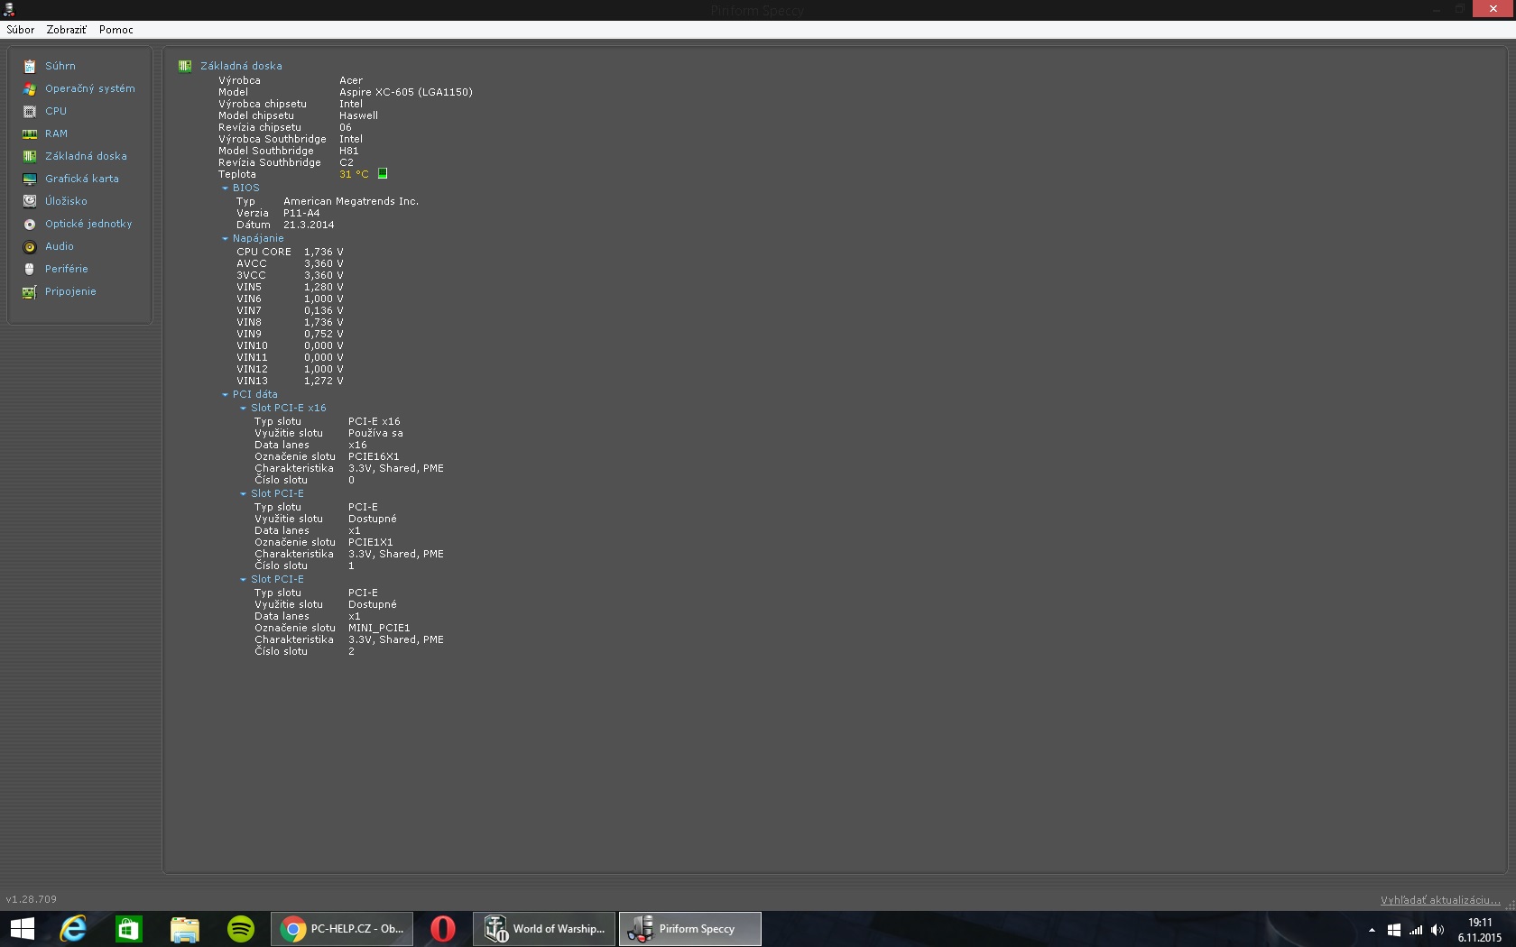
Task: Open Spotify from the taskbar
Action: point(241,929)
